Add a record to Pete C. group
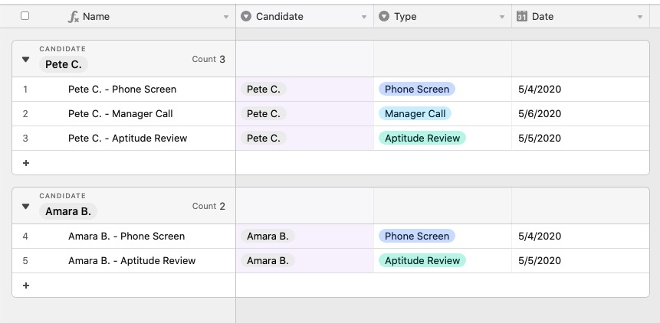This screenshot has width=660, height=323. (25, 163)
